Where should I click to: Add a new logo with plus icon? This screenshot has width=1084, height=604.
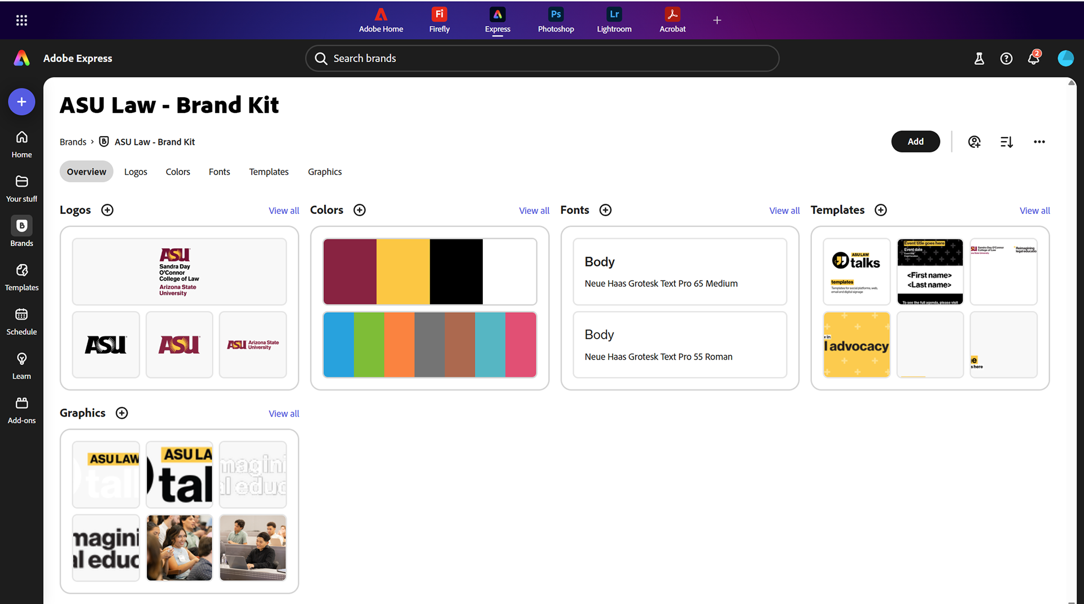click(x=107, y=210)
